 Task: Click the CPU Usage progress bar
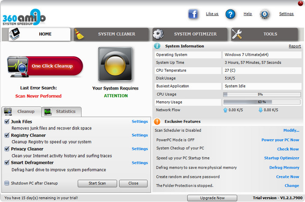click(262, 94)
